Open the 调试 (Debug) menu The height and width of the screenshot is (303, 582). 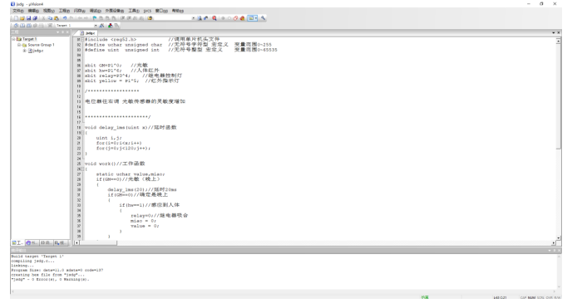click(x=96, y=11)
